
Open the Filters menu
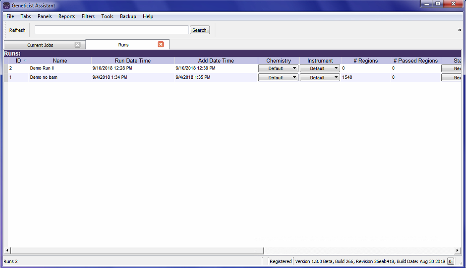tap(88, 16)
